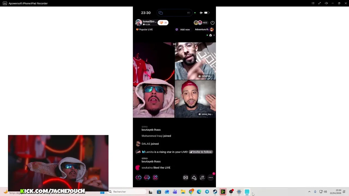Open Outlook from the taskbar
This screenshot has height=196, width=349.
click(x=167, y=192)
